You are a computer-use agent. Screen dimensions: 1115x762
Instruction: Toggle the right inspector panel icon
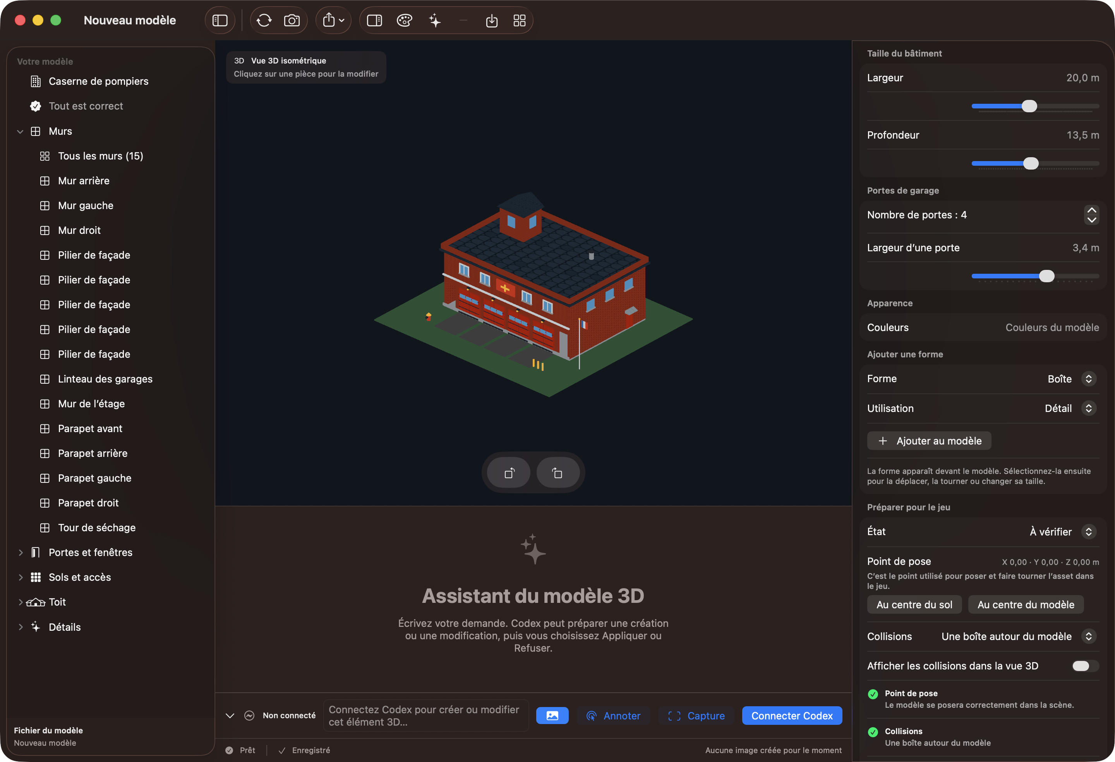point(374,21)
